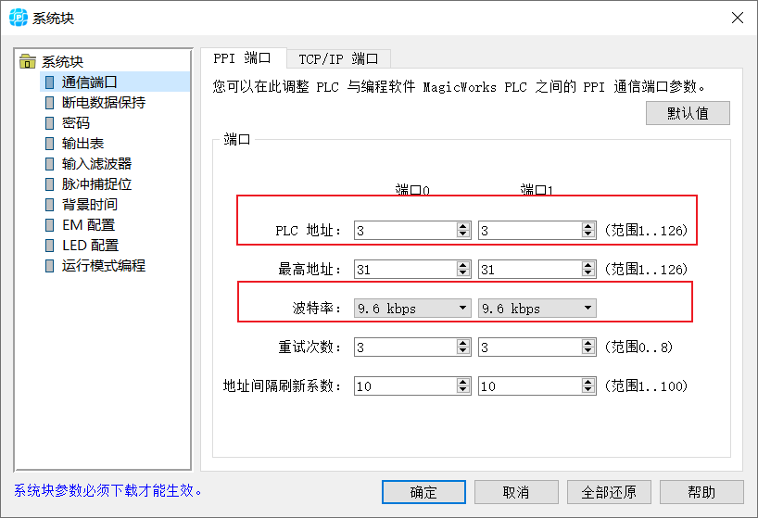Click the 取消 button
758x518 pixels.
[516, 492]
